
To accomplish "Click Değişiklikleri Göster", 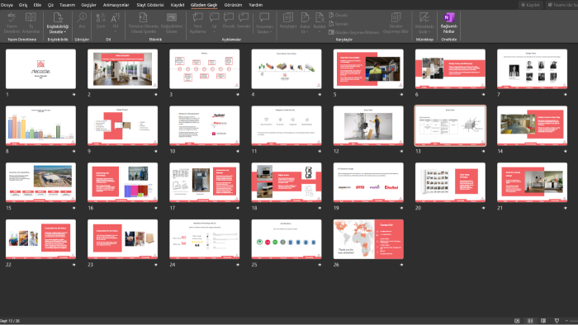I will tap(172, 23).
